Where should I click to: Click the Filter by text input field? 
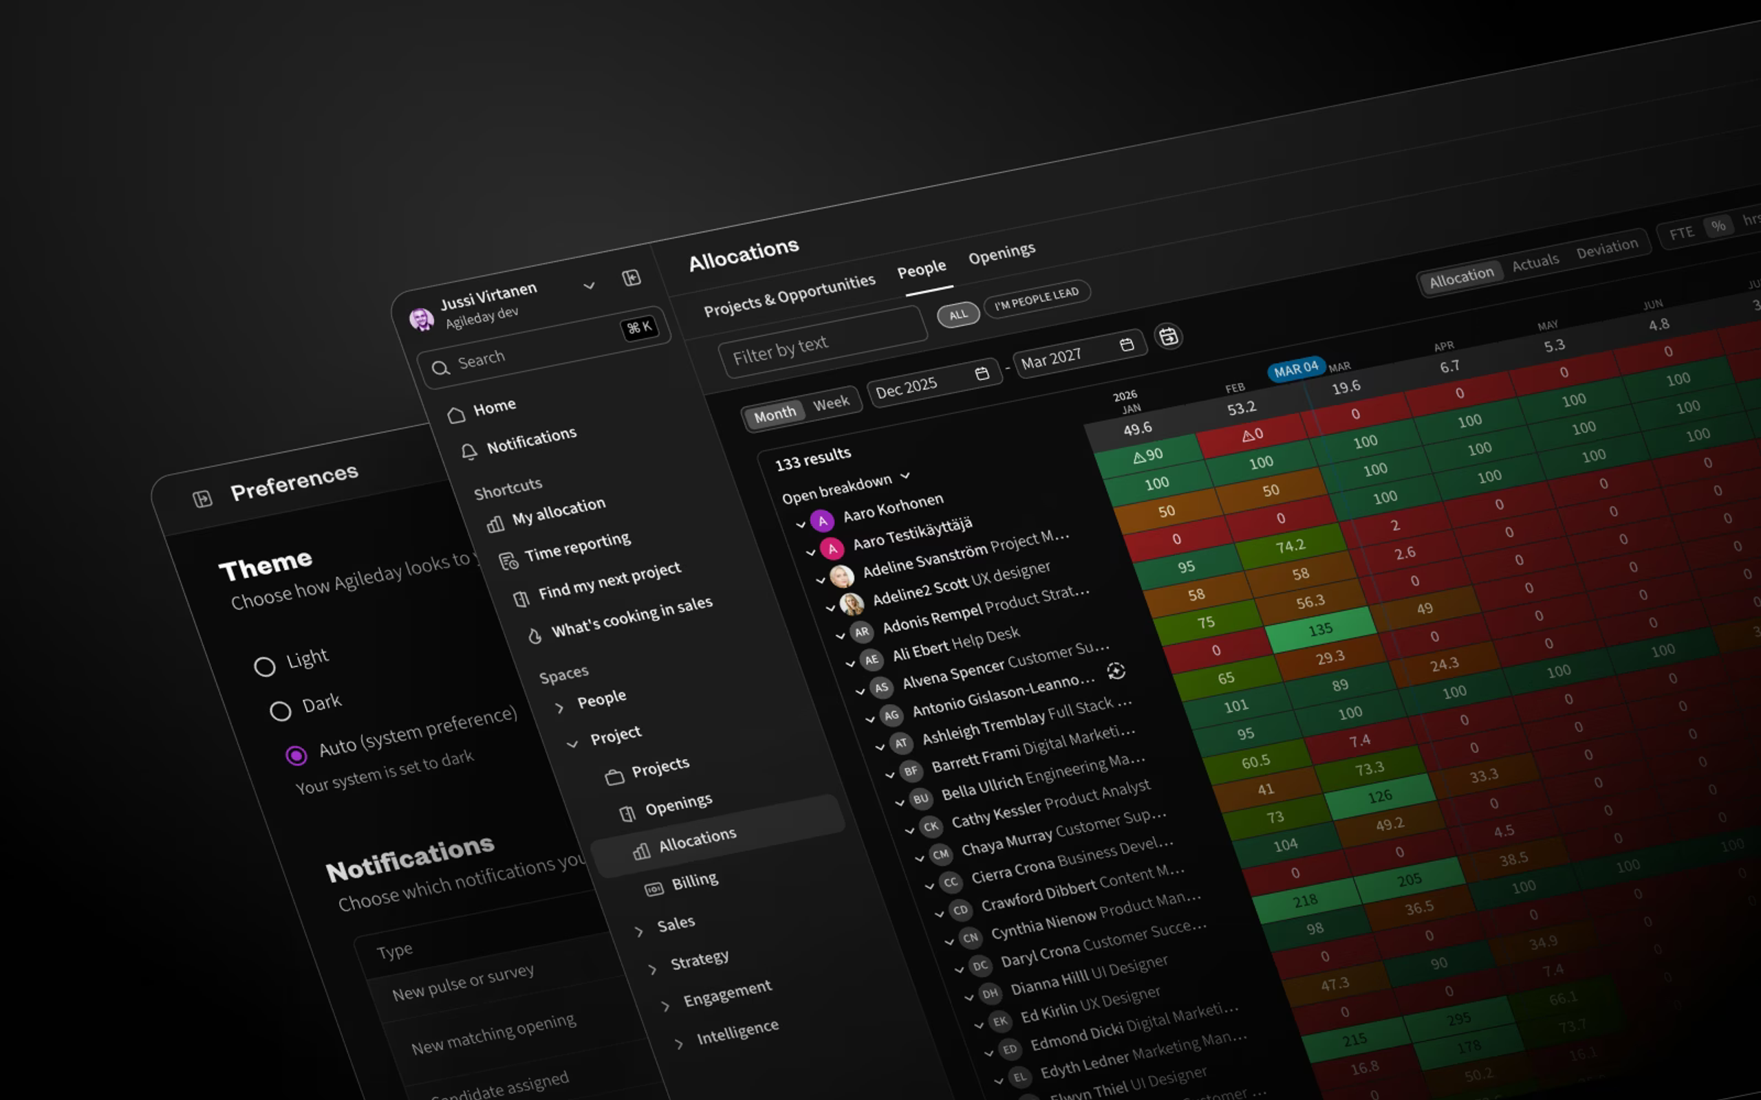click(x=822, y=342)
